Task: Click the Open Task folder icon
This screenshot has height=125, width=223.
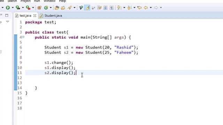Action: click(63, 8)
